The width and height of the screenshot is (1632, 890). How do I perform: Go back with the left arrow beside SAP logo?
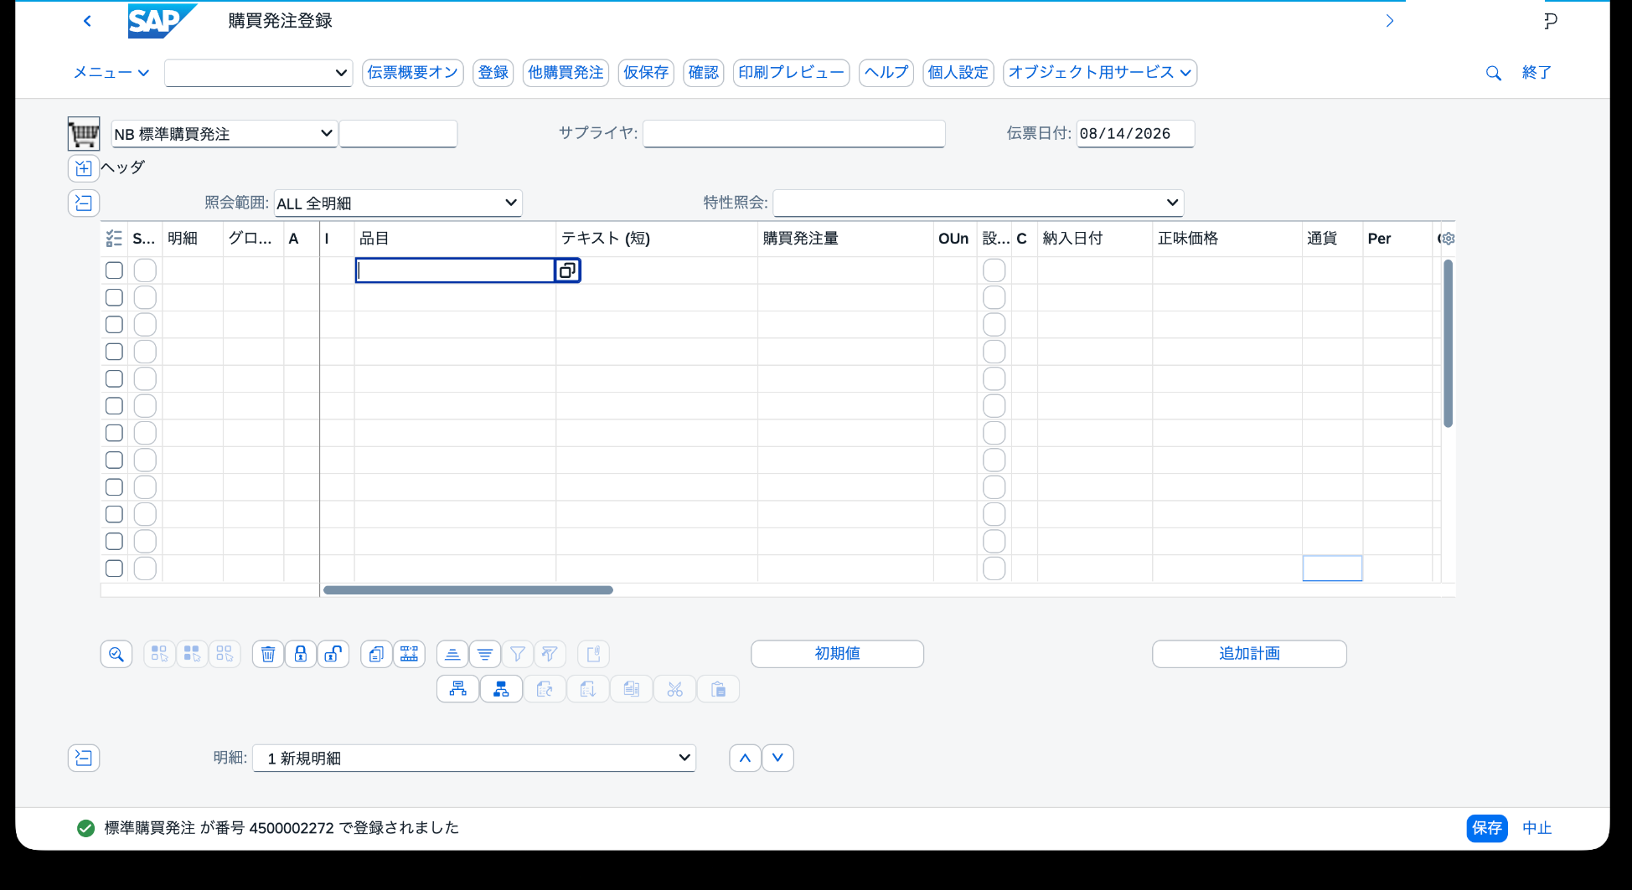(87, 21)
